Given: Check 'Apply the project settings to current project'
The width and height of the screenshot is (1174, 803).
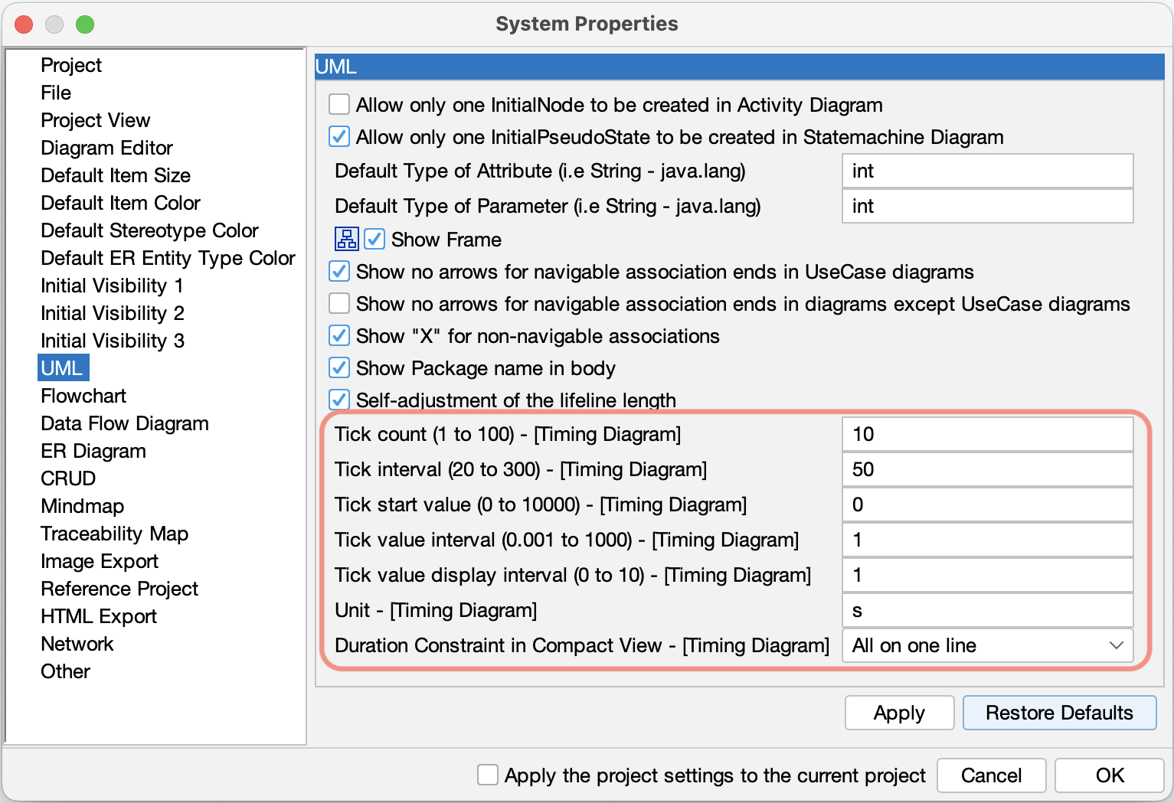Looking at the screenshot, I should (x=488, y=775).
